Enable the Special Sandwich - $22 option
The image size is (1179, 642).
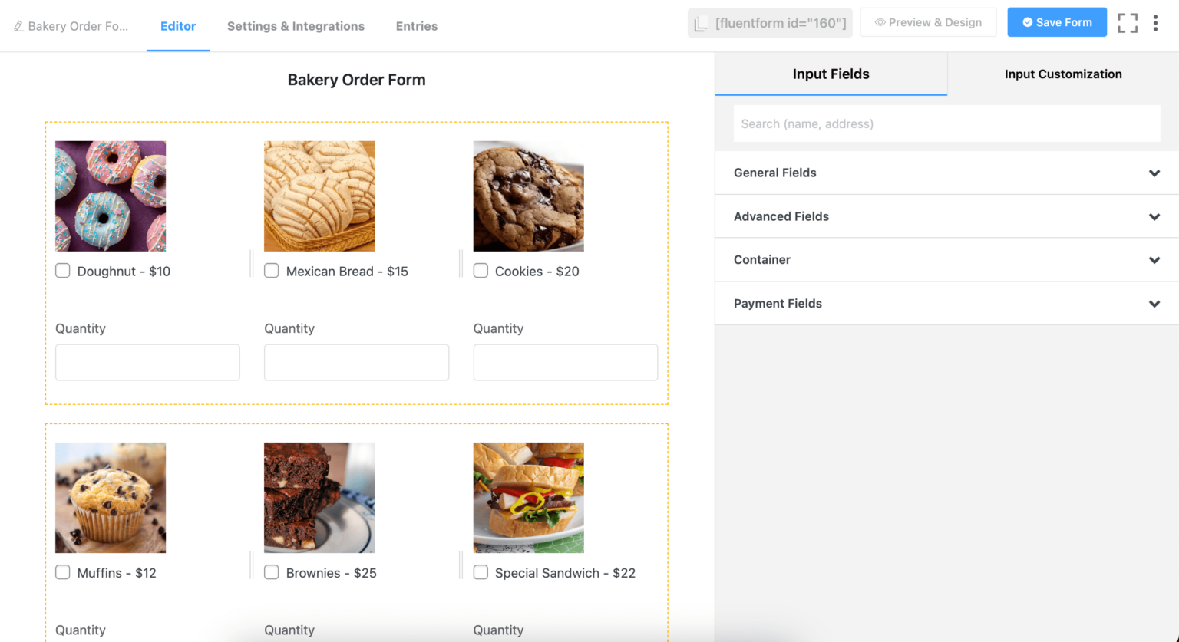[481, 572]
